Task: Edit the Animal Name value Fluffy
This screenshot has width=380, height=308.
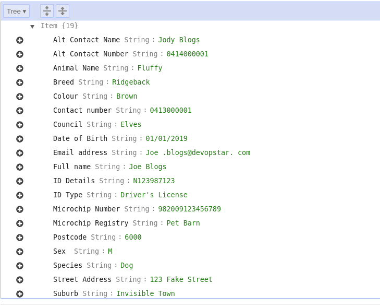Action: tap(150, 68)
